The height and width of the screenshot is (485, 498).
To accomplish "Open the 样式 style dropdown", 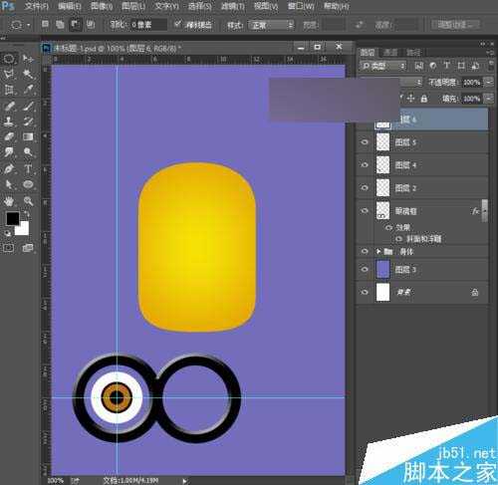I will coord(272,25).
